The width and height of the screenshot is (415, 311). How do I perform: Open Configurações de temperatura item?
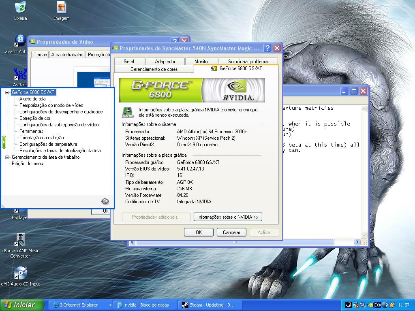pyautogui.click(x=48, y=144)
